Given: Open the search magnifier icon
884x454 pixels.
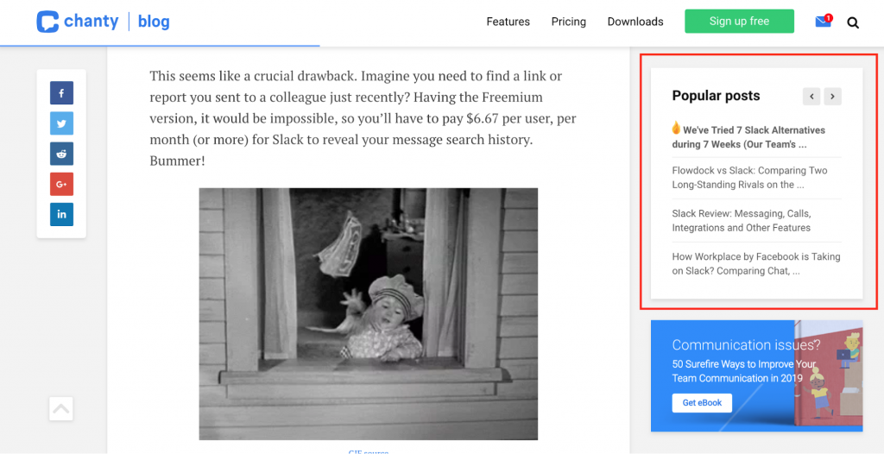Looking at the screenshot, I should tap(853, 23).
